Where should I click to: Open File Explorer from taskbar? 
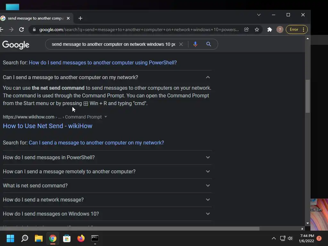pos(39,238)
